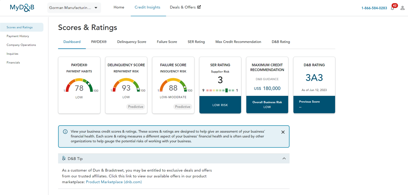Click the PAYDEX gauge showing 78
Image resolution: width=408 pixels, height=195 pixels.
[x=79, y=85]
